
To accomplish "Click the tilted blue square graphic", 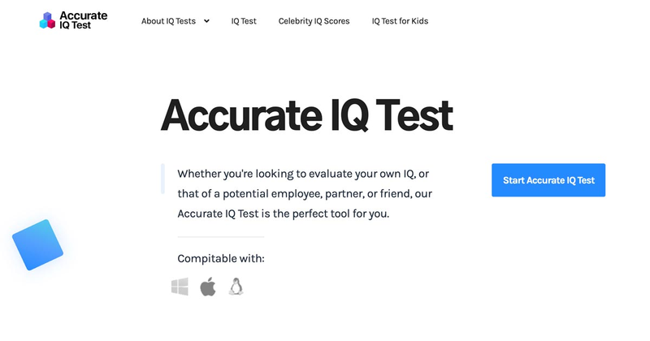I will pos(37,244).
